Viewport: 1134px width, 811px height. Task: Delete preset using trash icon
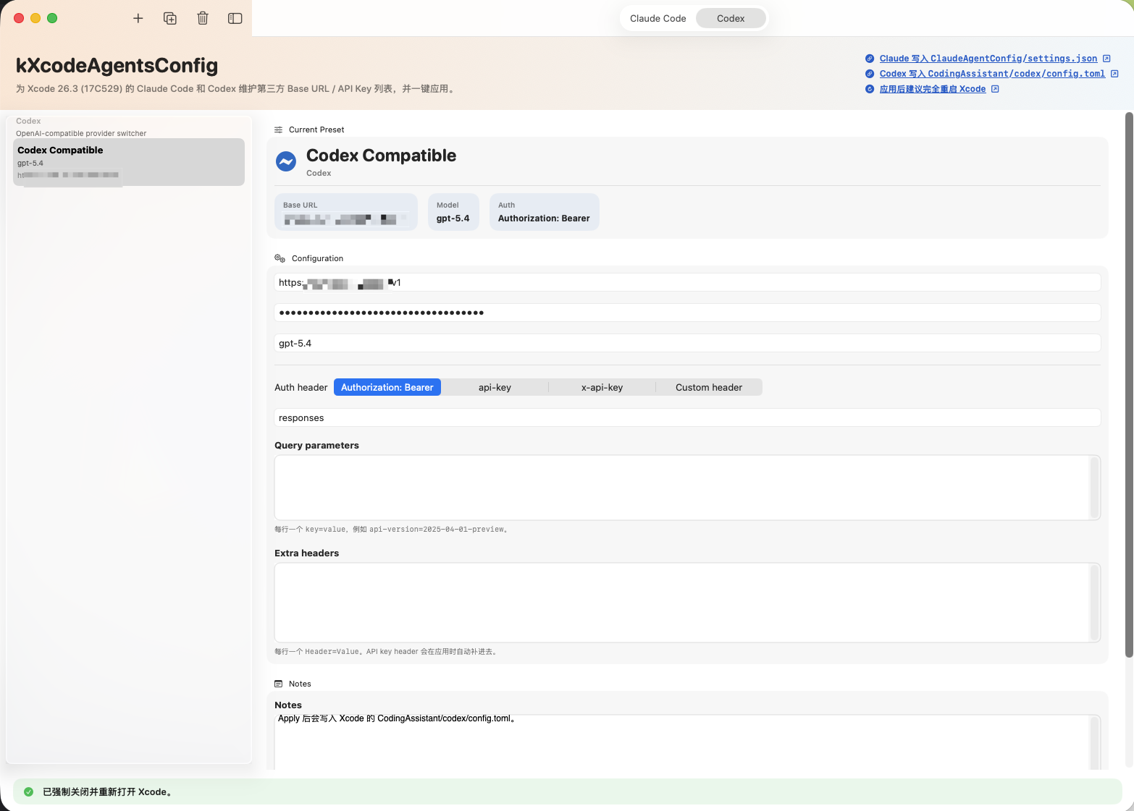203,18
